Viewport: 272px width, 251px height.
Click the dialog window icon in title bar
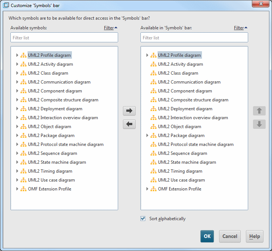6,5
